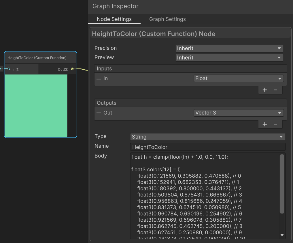Remove an input with the minus button
This screenshot has width=293, height=243.
(x=275, y=90)
